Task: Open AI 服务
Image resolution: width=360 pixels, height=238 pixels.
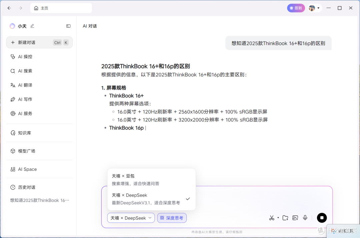Action: point(39,113)
